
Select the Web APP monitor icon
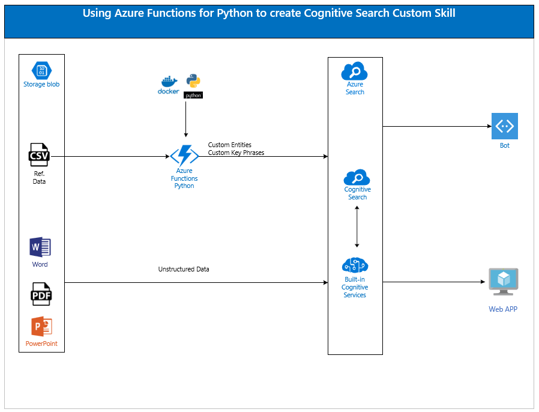504,282
